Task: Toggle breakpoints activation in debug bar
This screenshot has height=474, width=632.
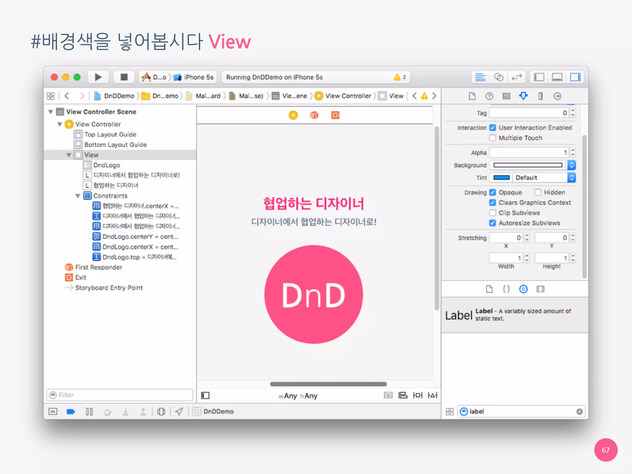Action: (71, 412)
